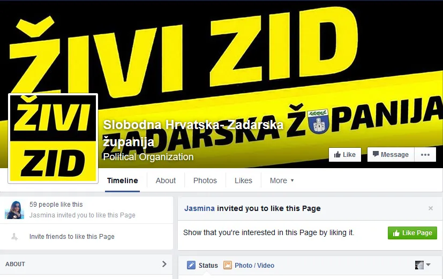
Task: Expand the More tab dropdown
Action: click(282, 180)
